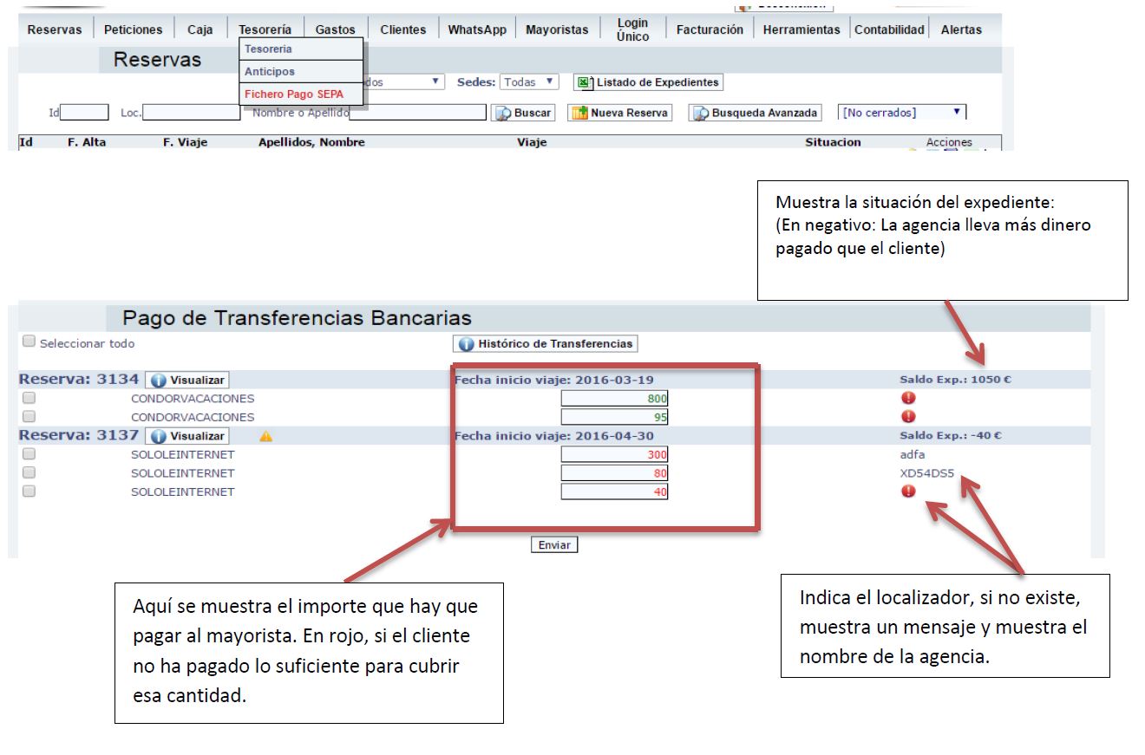Open the Tesorería menu
The height and width of the screenshot is (755, 1145).
click(265, 29)
